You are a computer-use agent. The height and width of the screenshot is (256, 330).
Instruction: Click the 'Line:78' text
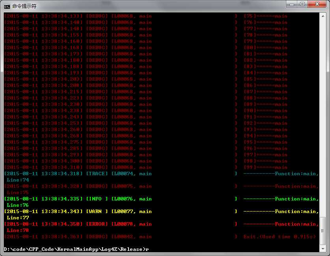click(18, 230)
